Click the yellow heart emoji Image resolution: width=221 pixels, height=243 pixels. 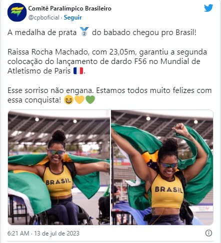[79, 99]
